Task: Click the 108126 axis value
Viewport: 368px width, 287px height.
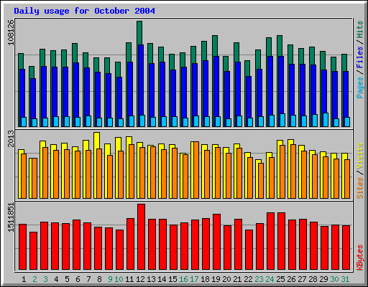Action: 11,32
